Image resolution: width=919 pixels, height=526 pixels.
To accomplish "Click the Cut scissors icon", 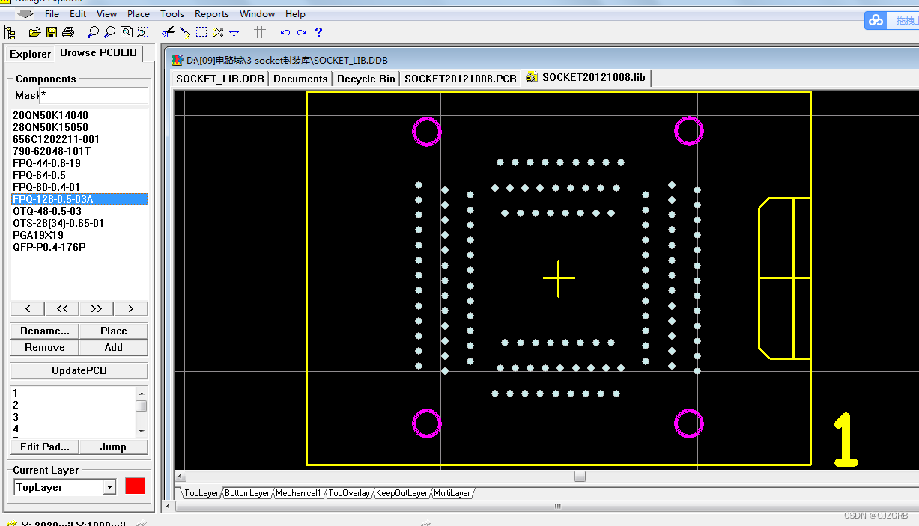I will [x=168, y=32].
